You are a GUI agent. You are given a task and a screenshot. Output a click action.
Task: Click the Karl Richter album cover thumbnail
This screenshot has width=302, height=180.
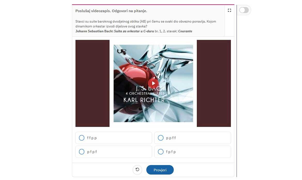click(x=153, y=83)
